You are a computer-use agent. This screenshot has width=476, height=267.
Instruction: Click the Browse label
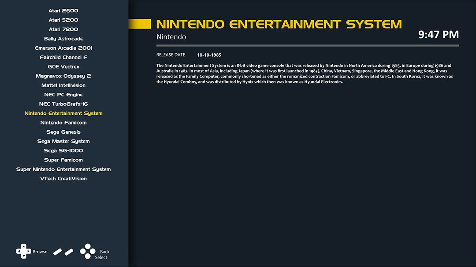tap(40, 252)
